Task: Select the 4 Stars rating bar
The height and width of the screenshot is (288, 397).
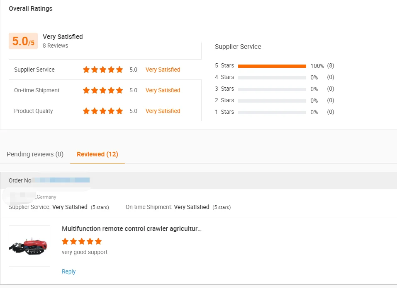Action: [x=272, y=77]
